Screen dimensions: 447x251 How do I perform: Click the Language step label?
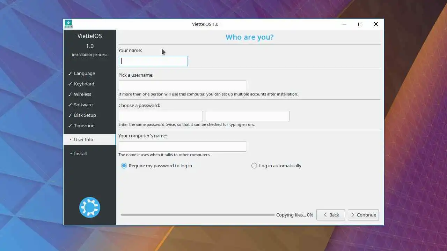pos(85,73)
